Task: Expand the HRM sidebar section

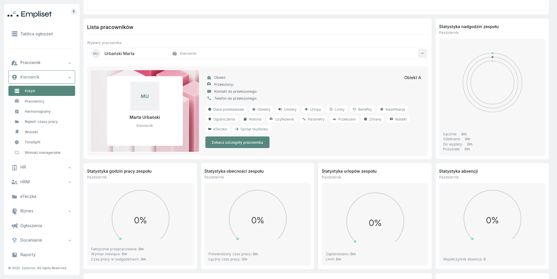Action: click(x=70, y=182)
